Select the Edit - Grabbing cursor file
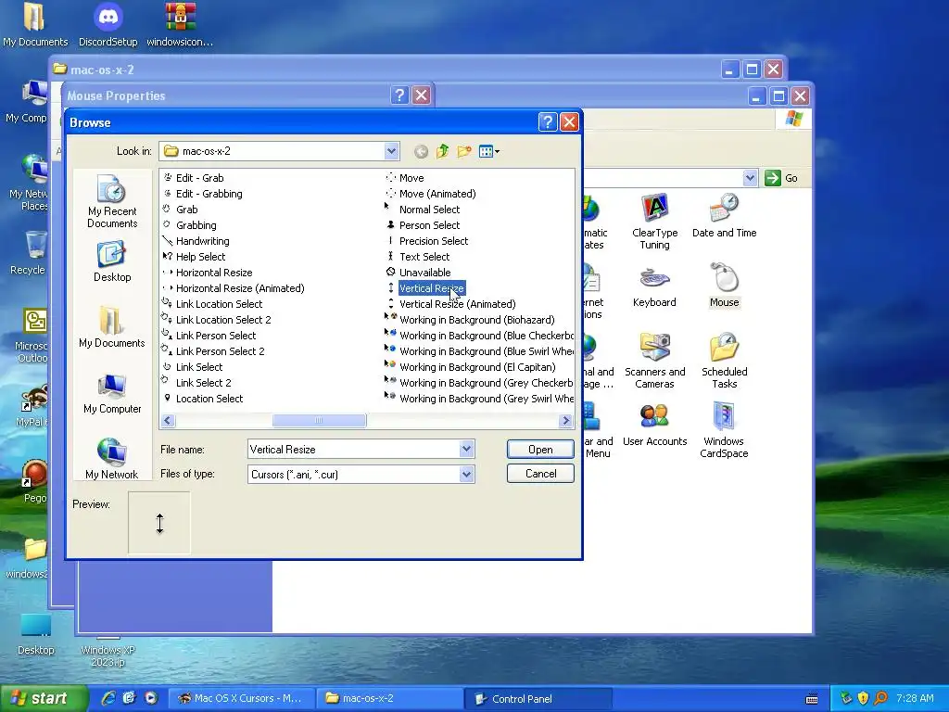 click(203, 194)
